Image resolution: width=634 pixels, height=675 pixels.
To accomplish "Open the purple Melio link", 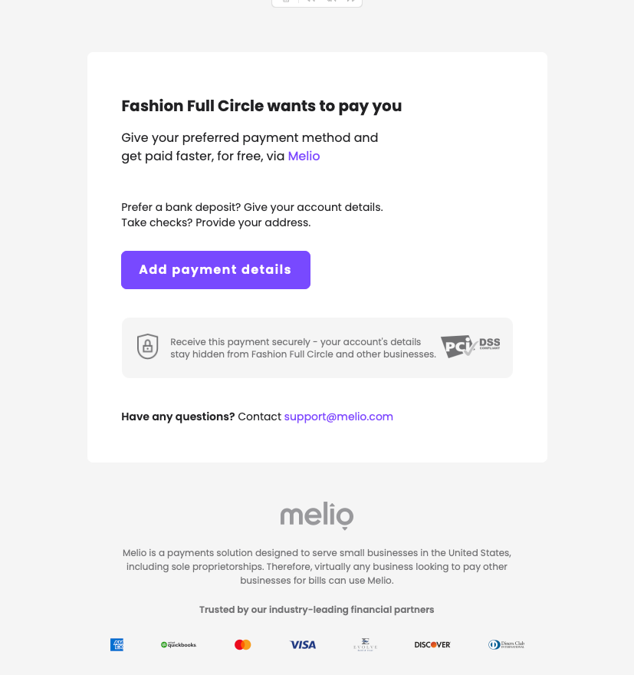I will (304, 156).
